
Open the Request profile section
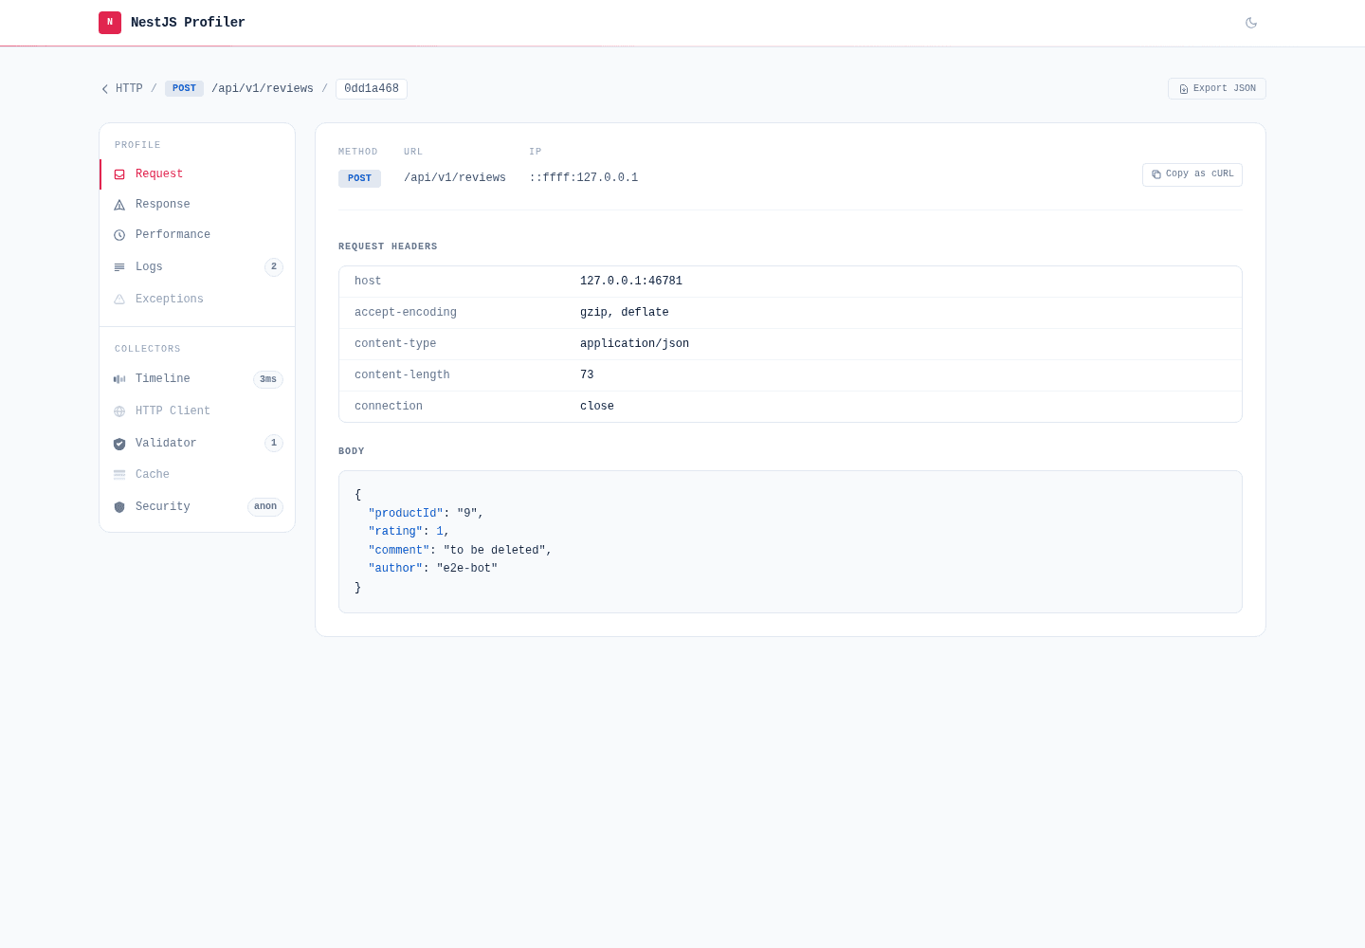click(x=197, y=174)
